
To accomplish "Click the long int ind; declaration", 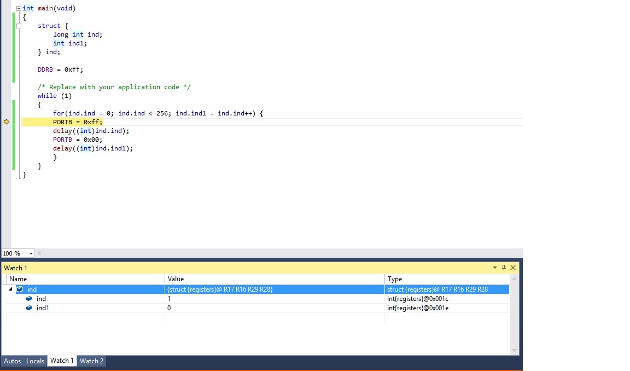I will click(x=78, y=34).
